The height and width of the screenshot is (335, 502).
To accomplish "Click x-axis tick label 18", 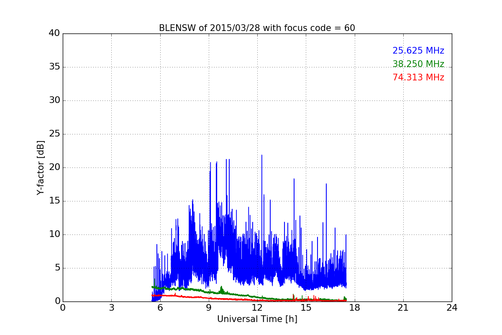I will click(x=354, y=307).
